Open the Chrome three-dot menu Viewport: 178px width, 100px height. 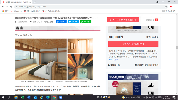tap(175, 7)
